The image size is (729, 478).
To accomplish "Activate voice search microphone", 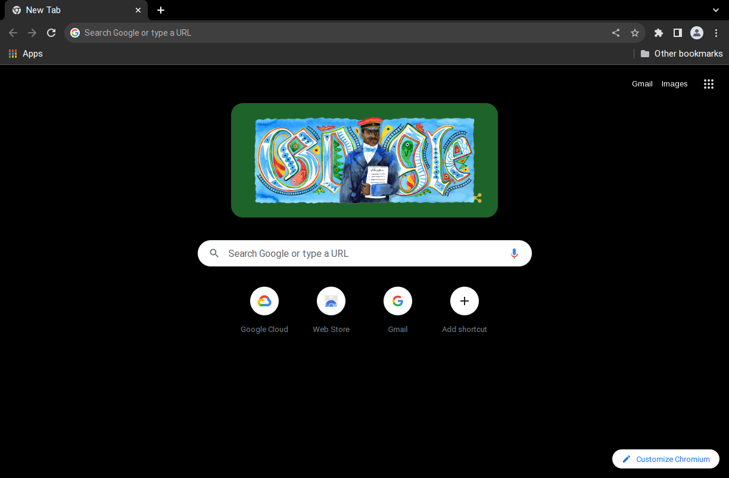I will point(514,253).
